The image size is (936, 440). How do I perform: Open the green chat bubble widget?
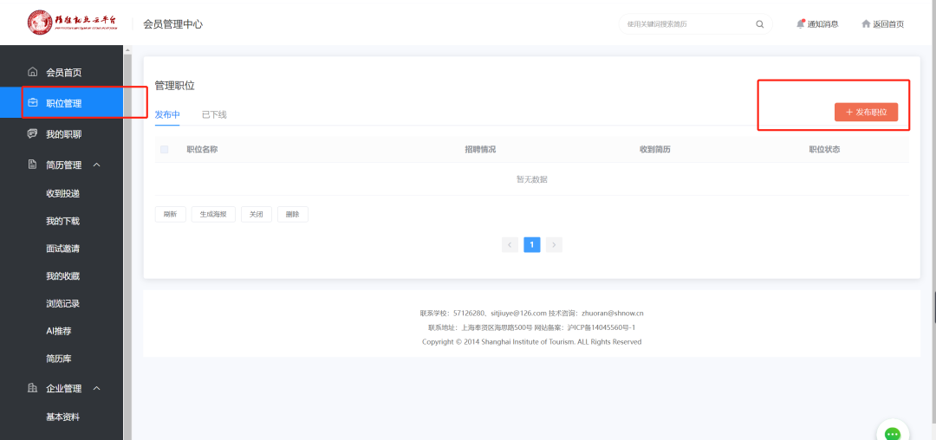[893, 433]
